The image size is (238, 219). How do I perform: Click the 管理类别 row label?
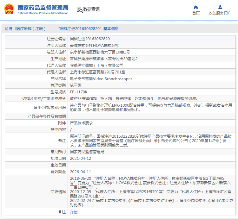tap(58, 85)
